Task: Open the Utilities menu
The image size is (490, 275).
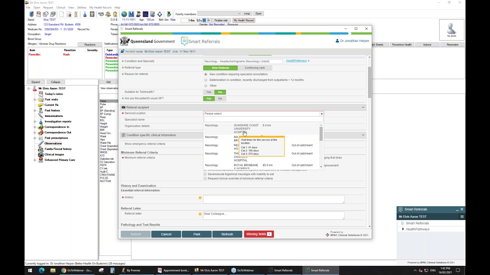Action: [x=82, y=8]
